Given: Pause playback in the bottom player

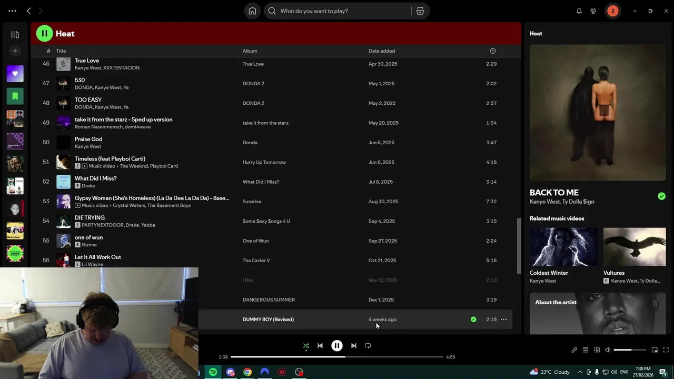Looking at the screenshot, I should (337, 346).
